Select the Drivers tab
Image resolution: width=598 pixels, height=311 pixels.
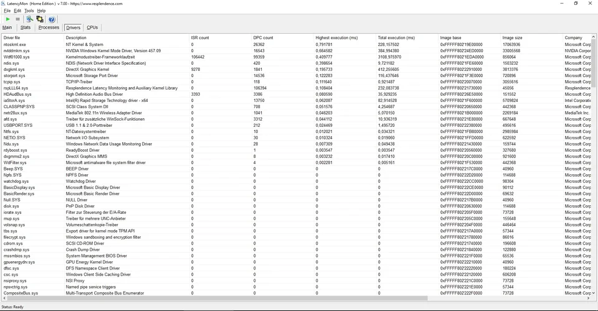pos(74,27)
